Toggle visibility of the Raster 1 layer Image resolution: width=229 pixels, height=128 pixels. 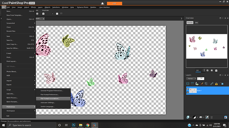tap(188, 89)
